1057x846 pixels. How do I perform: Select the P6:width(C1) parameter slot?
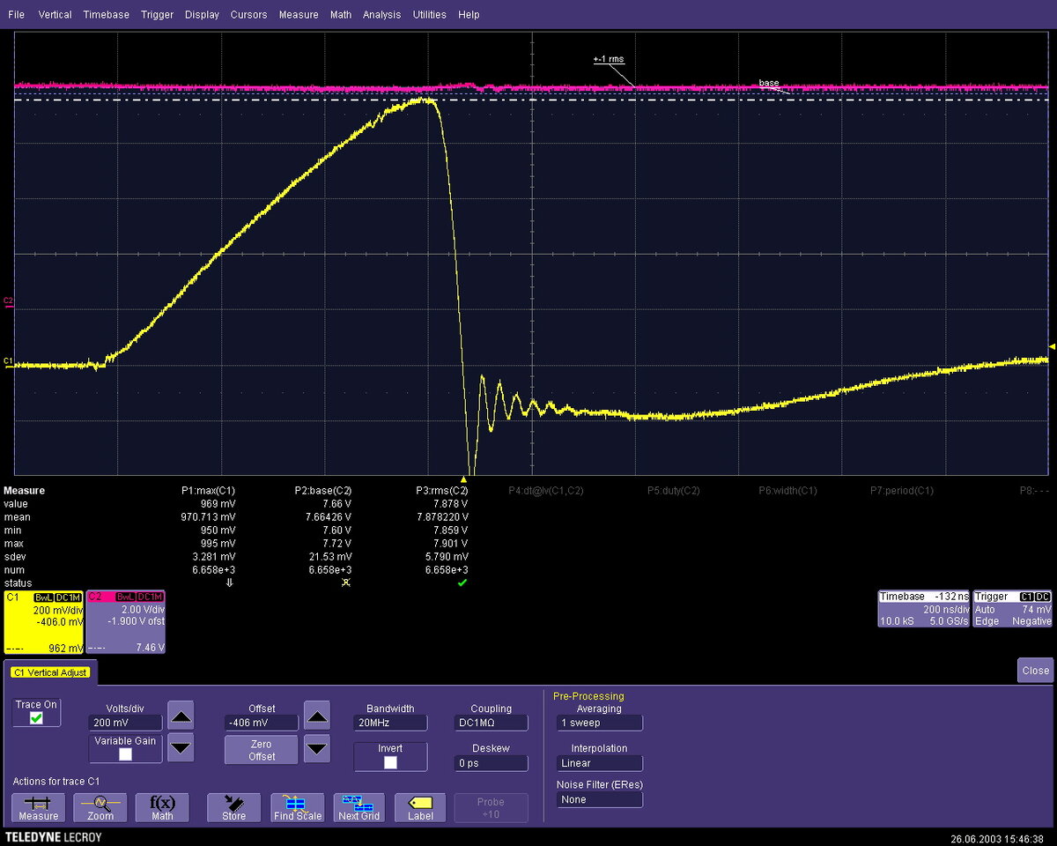pyautogui.click(x=788, y=491)
